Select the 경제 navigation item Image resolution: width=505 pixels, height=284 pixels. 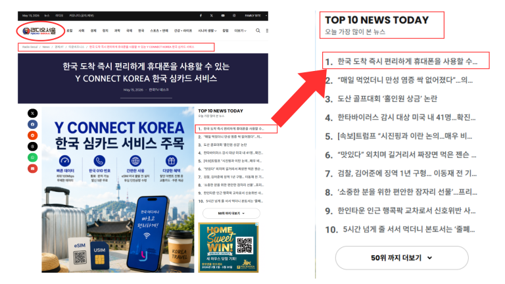pyautogui.click(x=93, y=31)
